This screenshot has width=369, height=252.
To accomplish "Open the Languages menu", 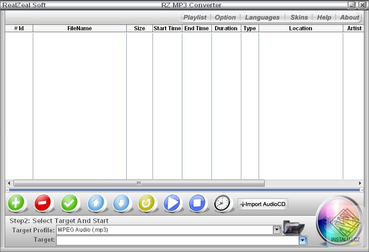I will click(262, 17).
